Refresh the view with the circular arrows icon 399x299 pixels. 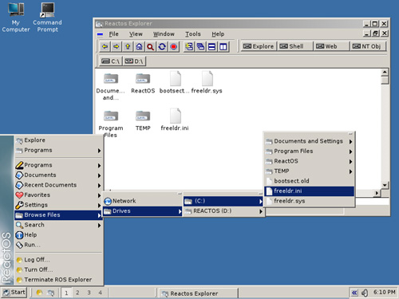(x=162, y=47)
